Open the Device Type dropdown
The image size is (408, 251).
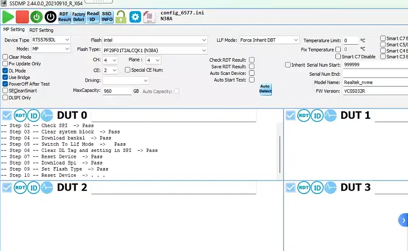[x=51, y=40]
